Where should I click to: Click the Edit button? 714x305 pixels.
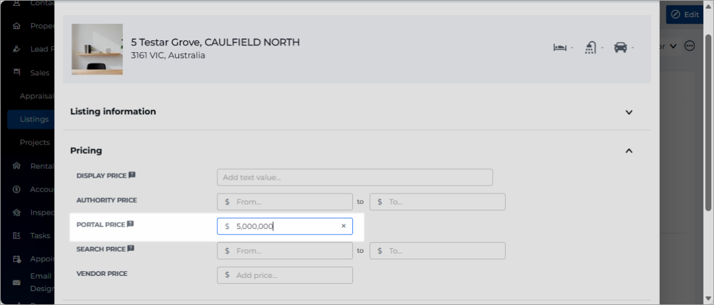[686, 15]
